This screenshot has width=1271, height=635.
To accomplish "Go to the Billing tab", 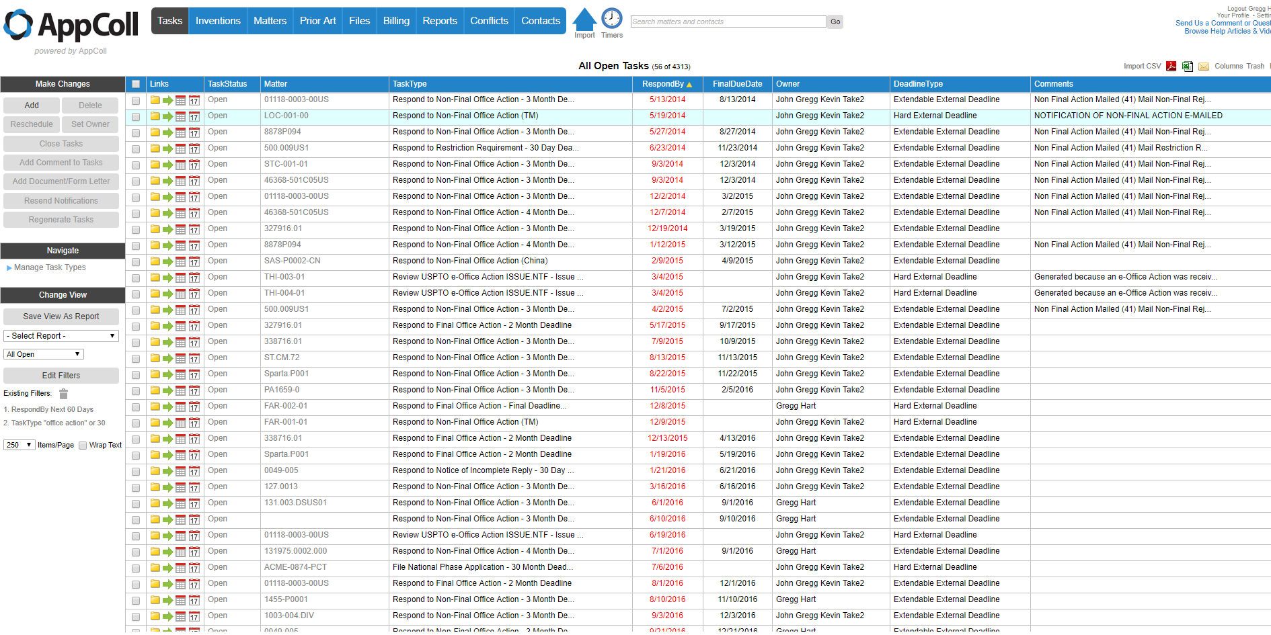I will [396, 21].
